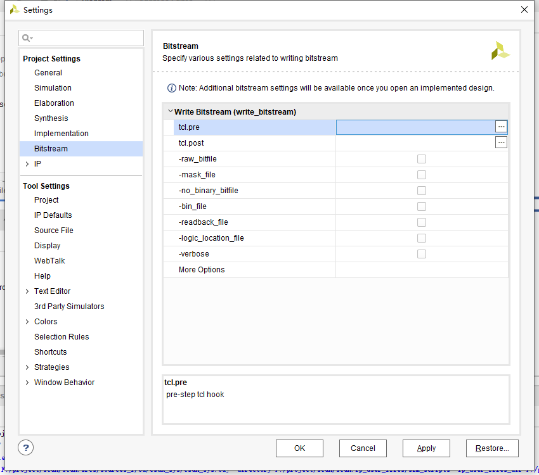Select Elaboration settings

54,103
